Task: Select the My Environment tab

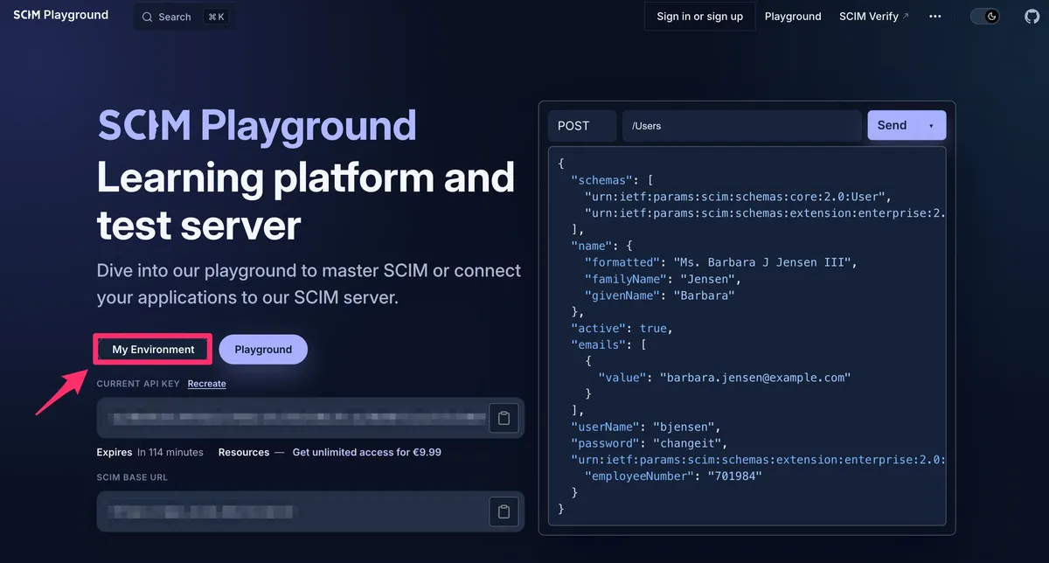Action: [x=154, y=350]
